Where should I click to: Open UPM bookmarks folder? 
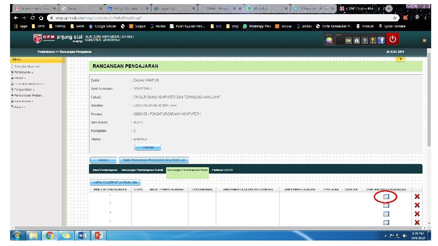[38, 26]
